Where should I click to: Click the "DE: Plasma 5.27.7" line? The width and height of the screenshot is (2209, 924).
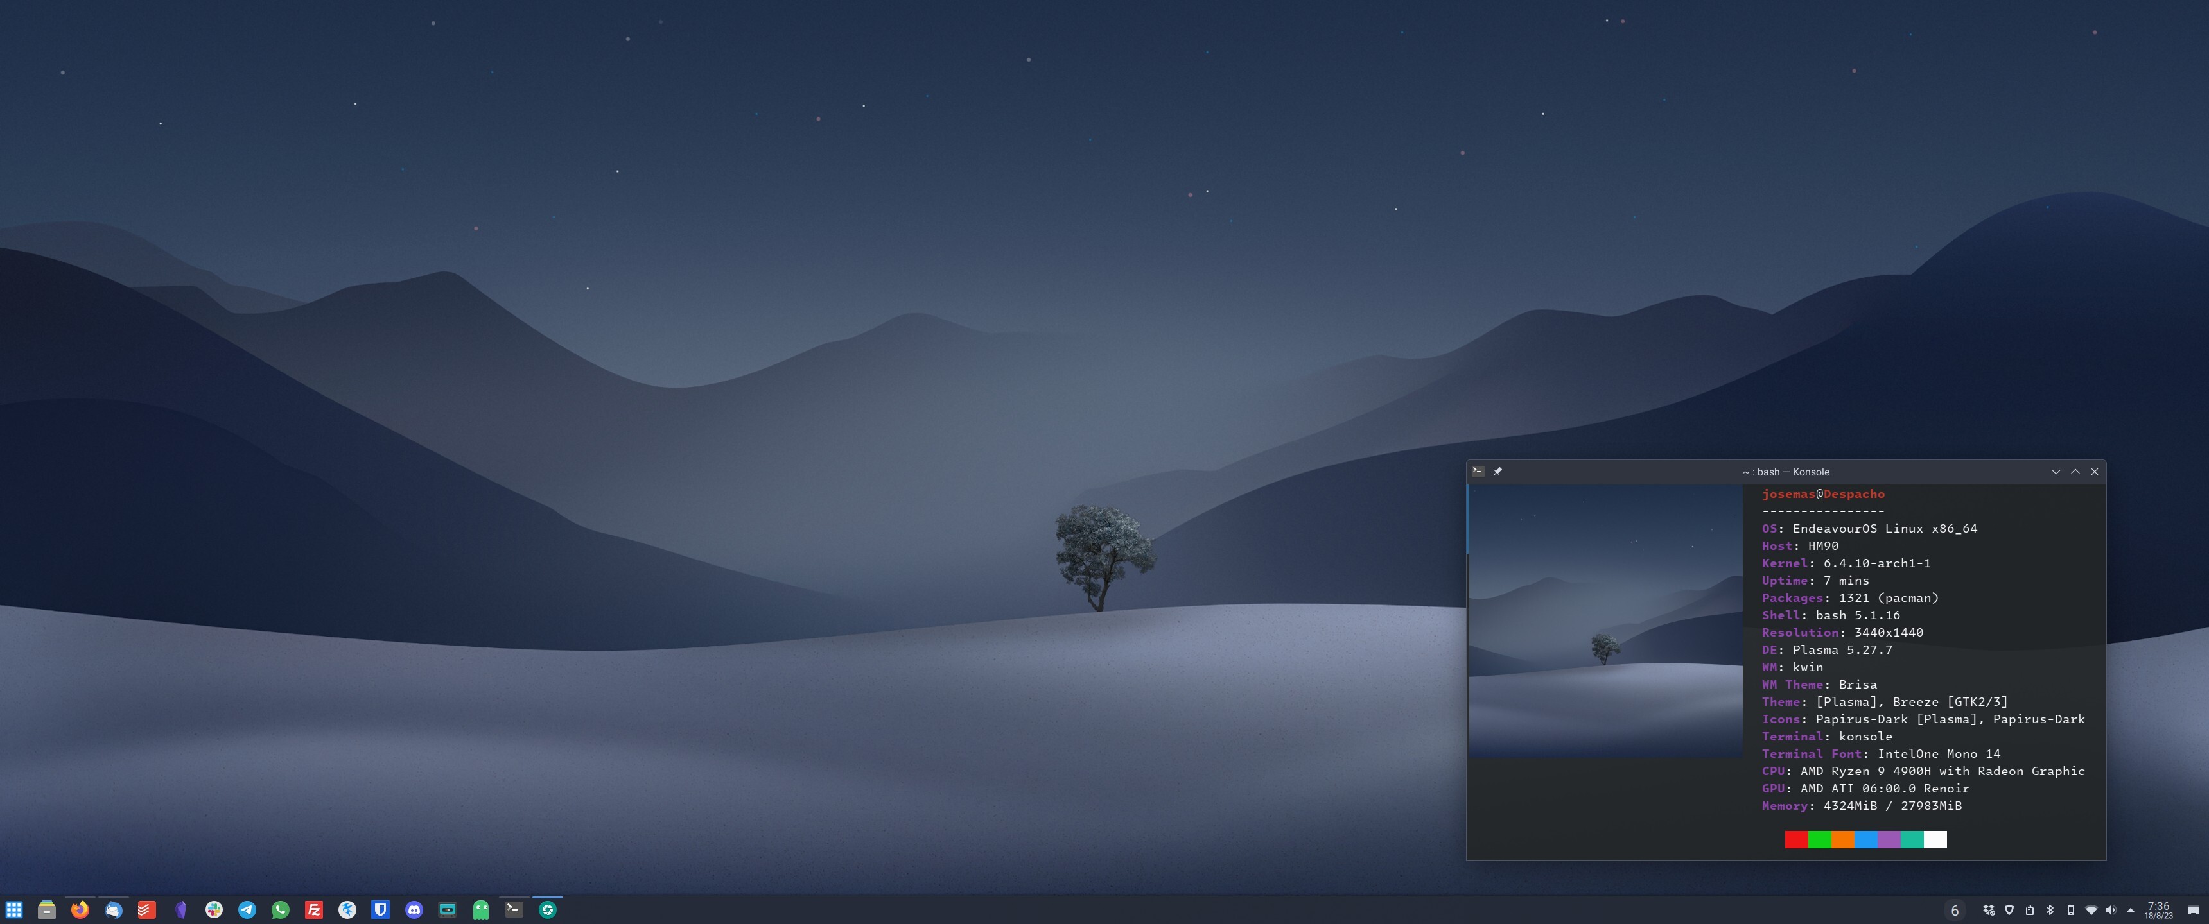pyautogui.click(x=1826, y=650)
